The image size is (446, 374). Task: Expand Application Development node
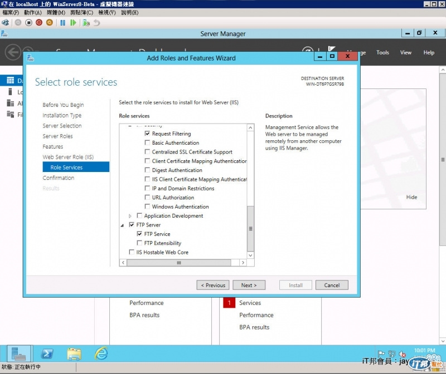point(130,216)
